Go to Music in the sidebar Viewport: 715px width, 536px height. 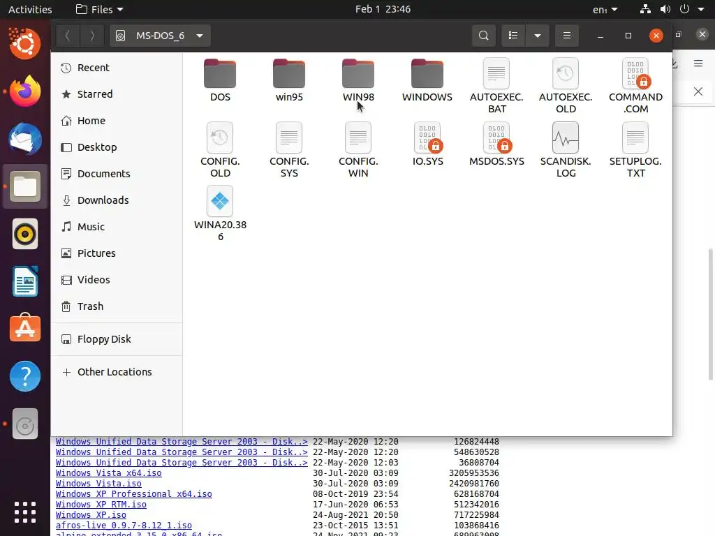(x=117, y=227)
